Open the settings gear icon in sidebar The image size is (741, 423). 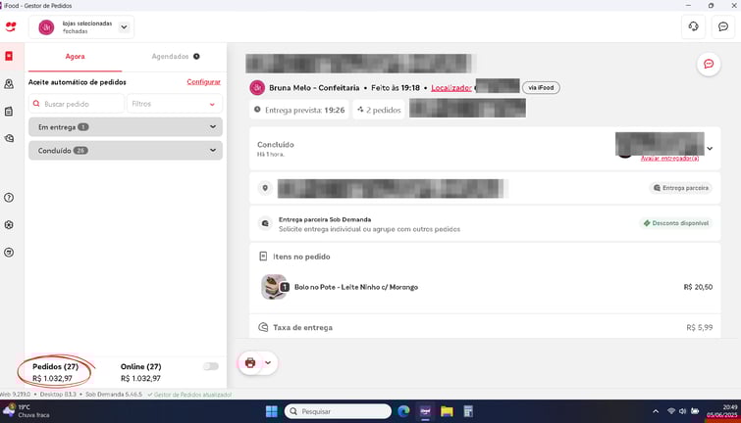[9, 225]
